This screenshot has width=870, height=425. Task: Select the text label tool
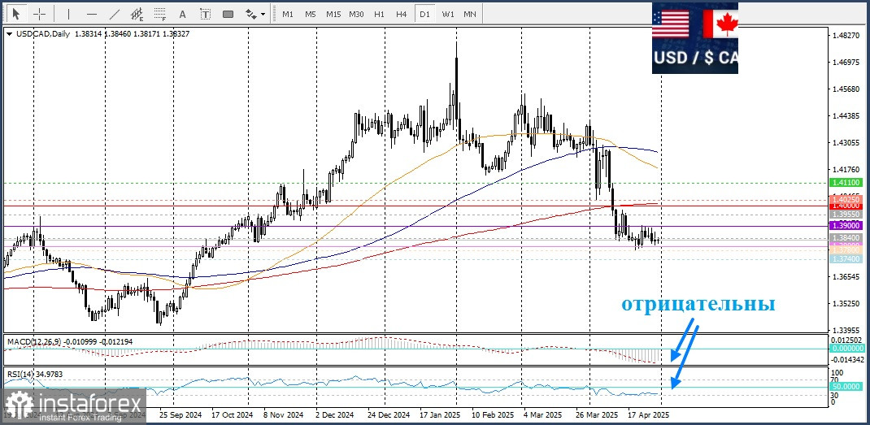point(205,14)
